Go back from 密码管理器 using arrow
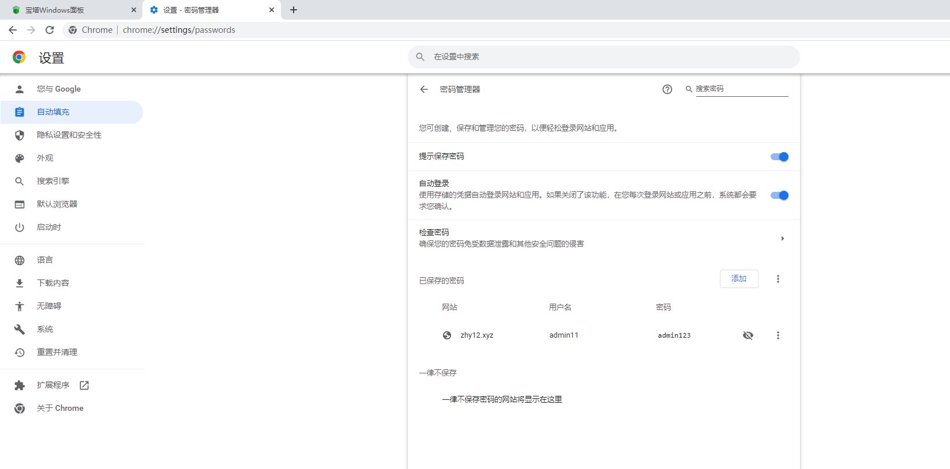This screenshot has height=469, width=950. coord(424,89)
